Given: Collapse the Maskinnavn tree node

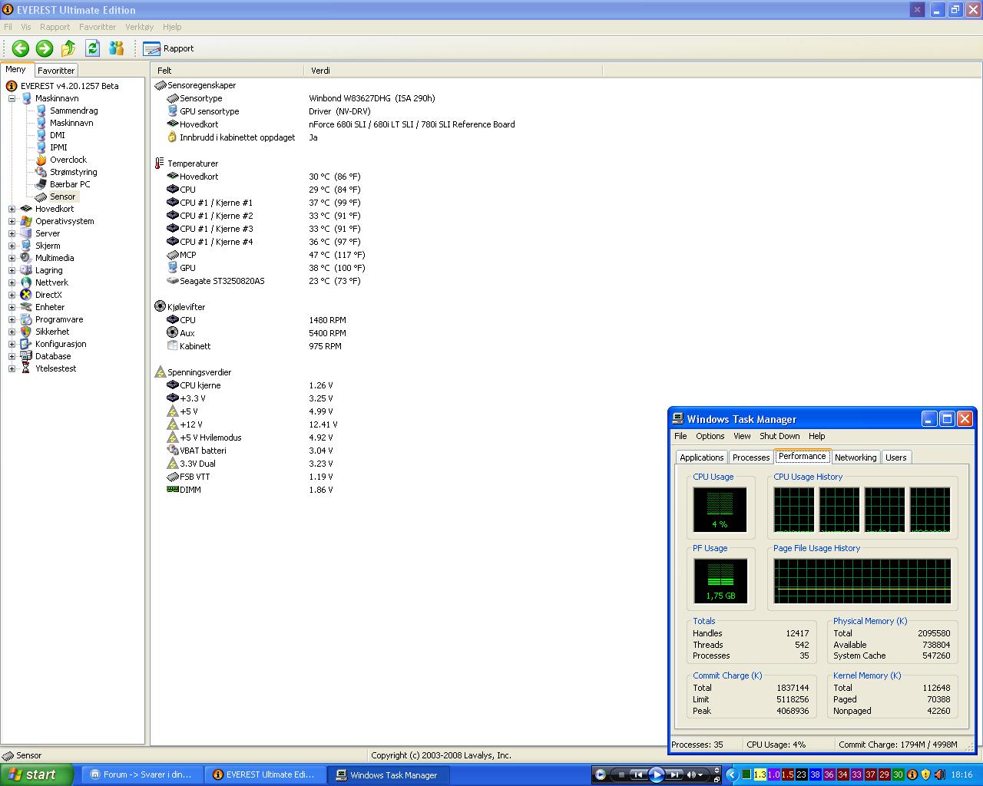Looking at the screenshot, I should (x=12, y=98).
